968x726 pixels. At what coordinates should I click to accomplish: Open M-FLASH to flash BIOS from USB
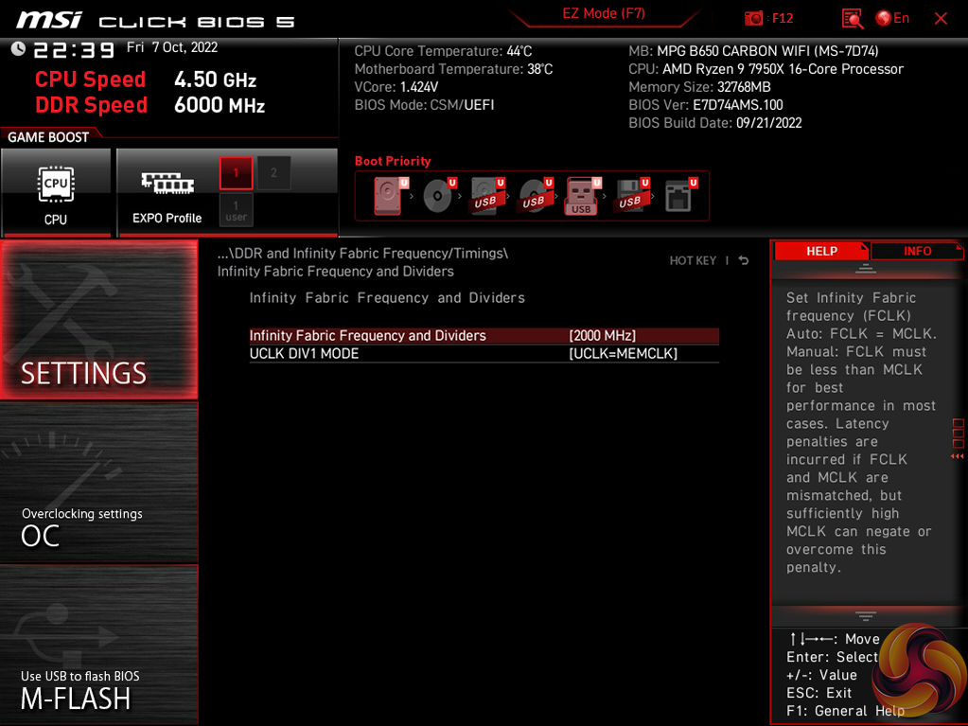click(98, 644)
